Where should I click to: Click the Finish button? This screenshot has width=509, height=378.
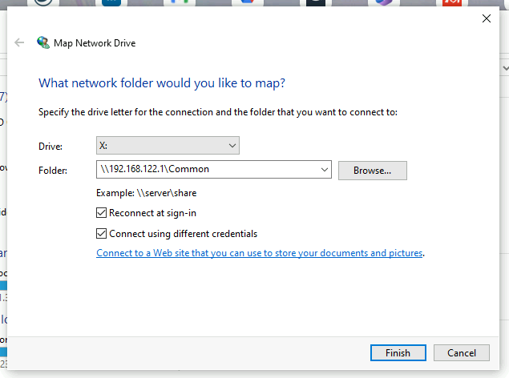[398, 352]
